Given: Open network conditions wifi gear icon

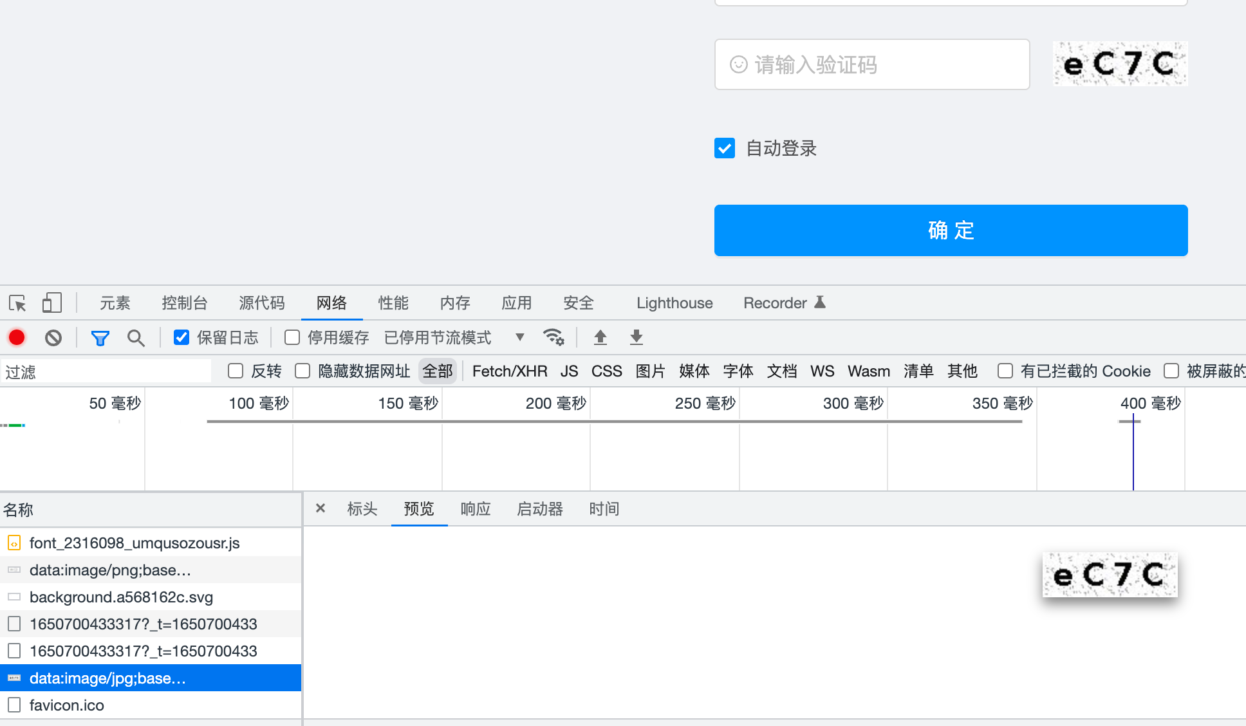Looking at the screenshot, I should pos(553,337).
